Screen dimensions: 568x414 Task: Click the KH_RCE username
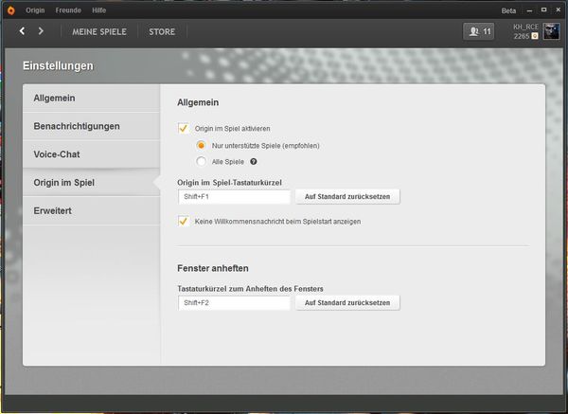pos(525,27)
